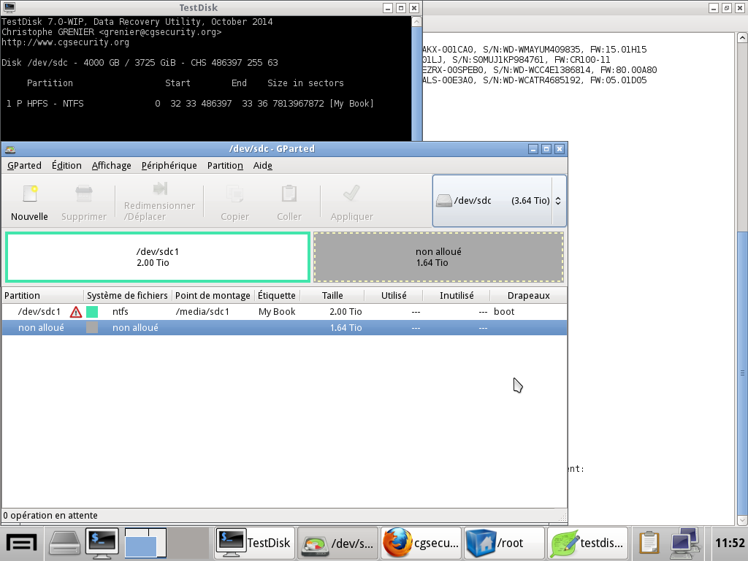Switch to /dev/s... GParted taskbar button
This screenshot has height=561, width=748.
click(337, 543)
